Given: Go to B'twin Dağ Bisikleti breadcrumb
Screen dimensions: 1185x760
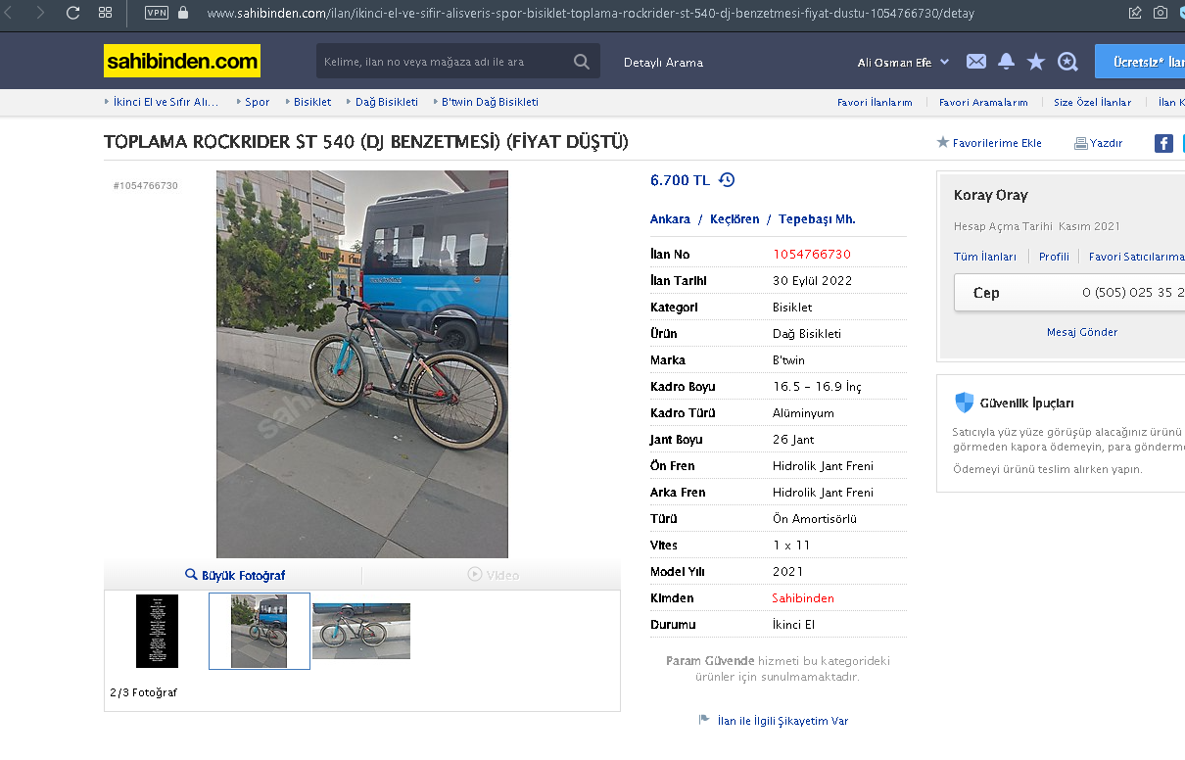Looking at the screenshot, I should (x=490, y=102).
